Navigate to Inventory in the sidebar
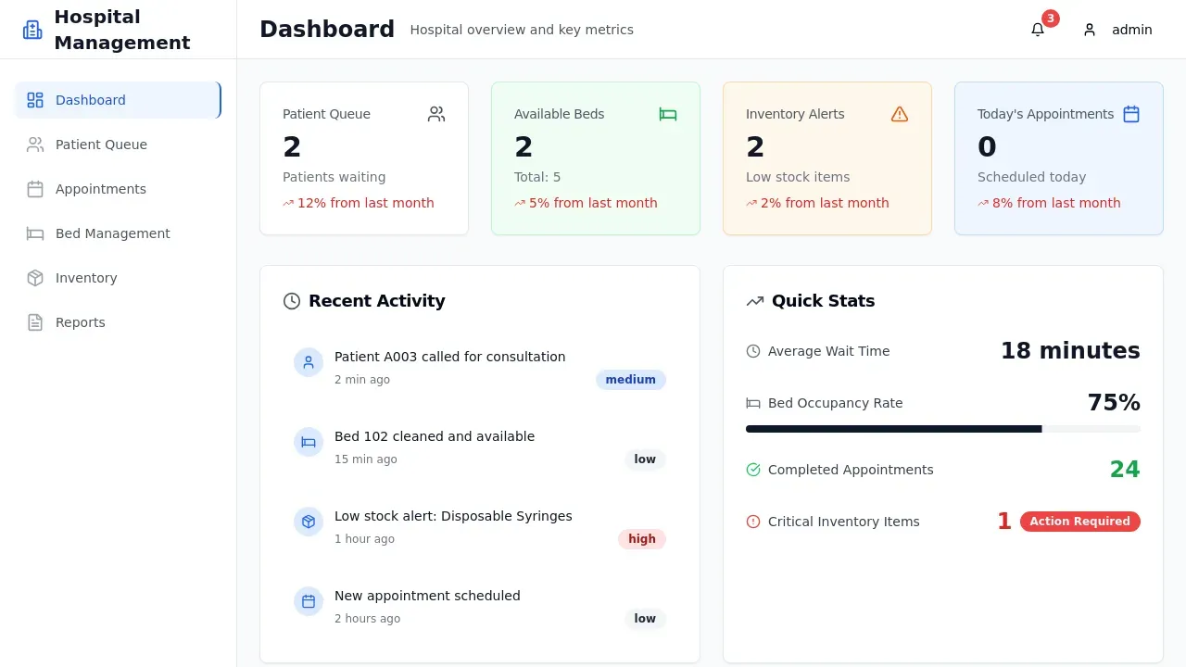The height and width of the screenshot is (667, 1186). pyautogui.click(x=85, y=278)
